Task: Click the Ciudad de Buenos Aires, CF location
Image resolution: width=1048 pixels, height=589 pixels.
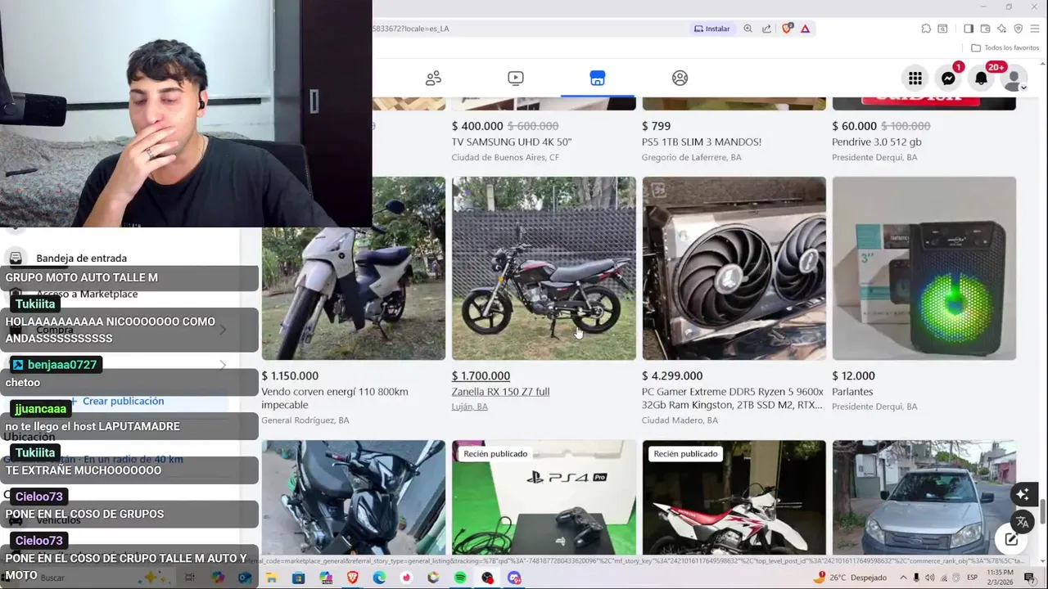Action: (505, 157)
